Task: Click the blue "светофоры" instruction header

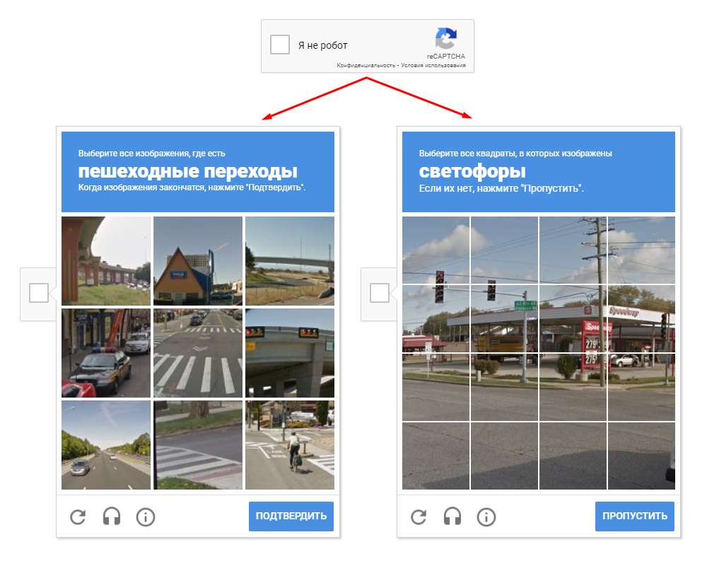Action: (539, 172)
